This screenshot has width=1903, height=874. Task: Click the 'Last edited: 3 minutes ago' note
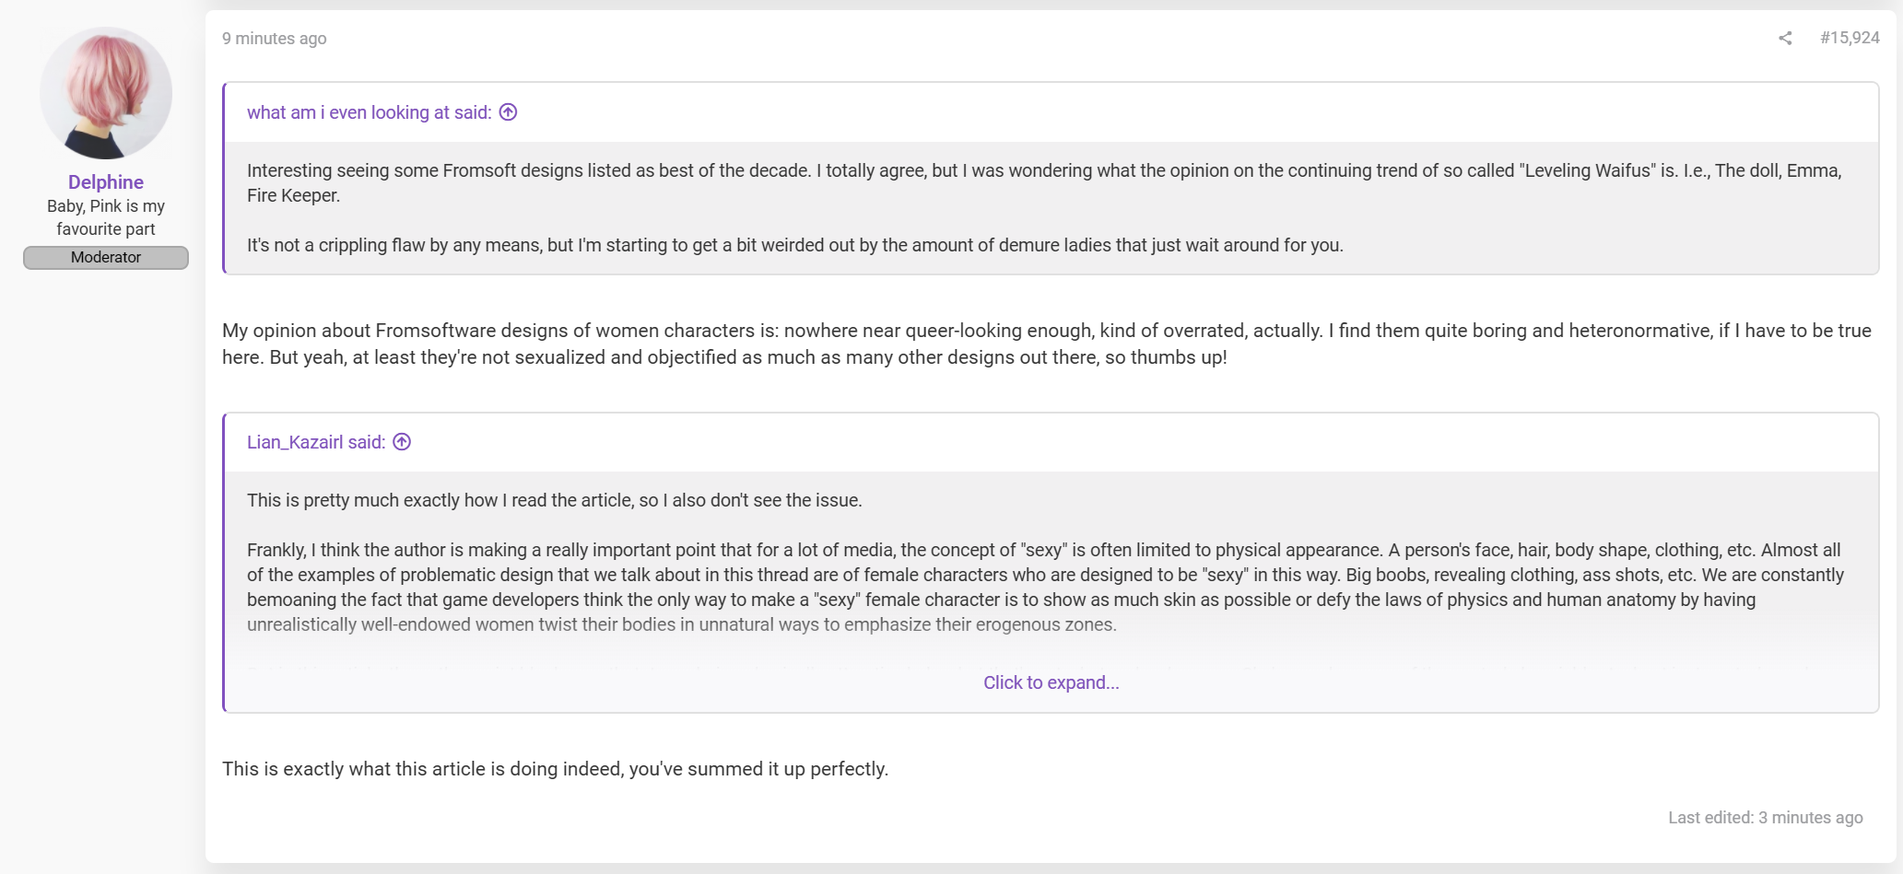click(x=1765, y=818)
